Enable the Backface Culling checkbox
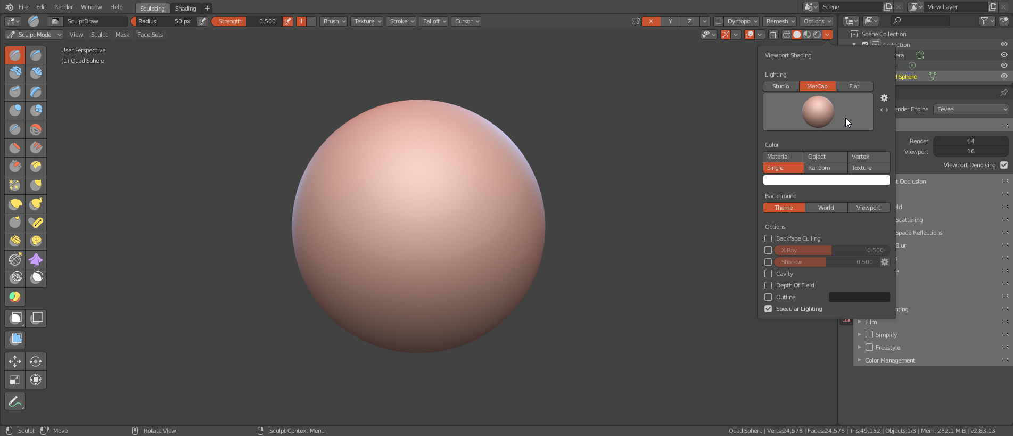The height and width of the screenshot is (436, 1013). point(768,238)
